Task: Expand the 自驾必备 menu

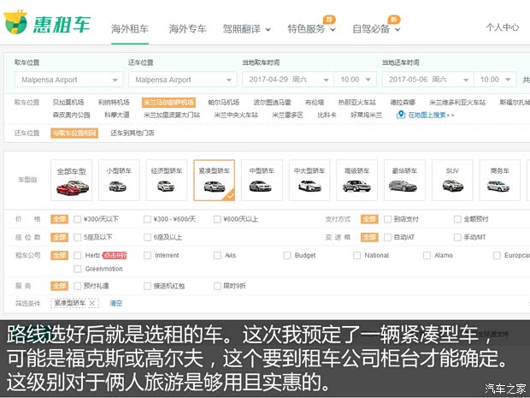Action: coord(376,29)
